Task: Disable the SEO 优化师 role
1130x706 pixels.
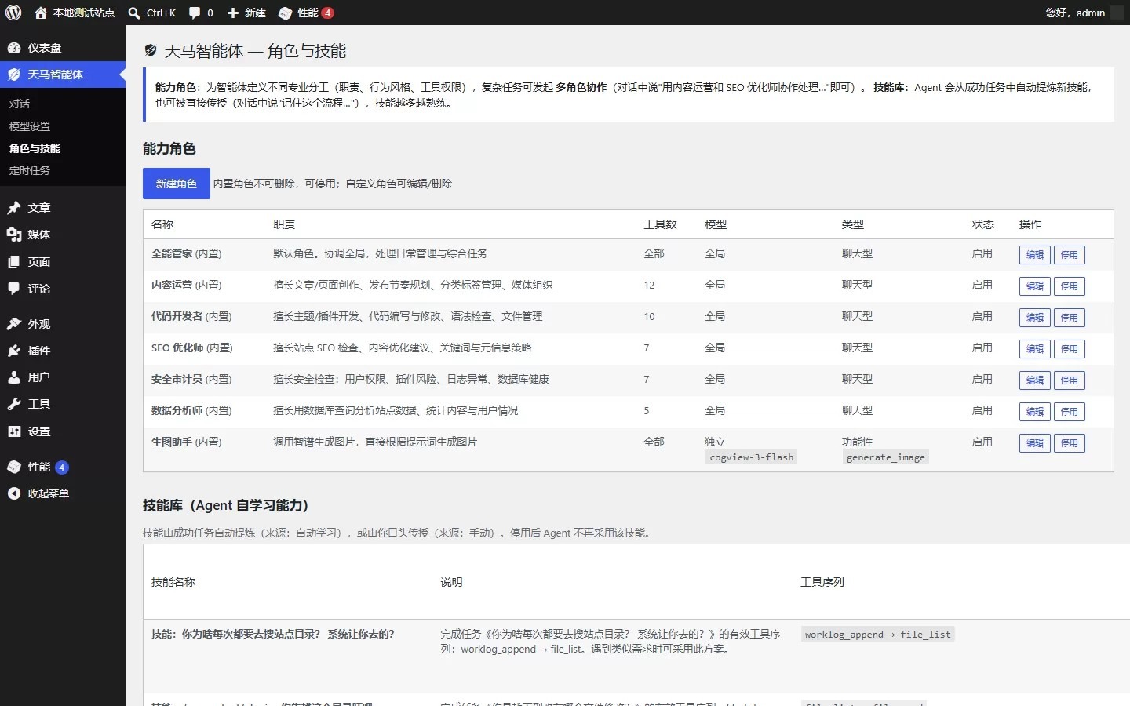Action: tap(1070, 349)
